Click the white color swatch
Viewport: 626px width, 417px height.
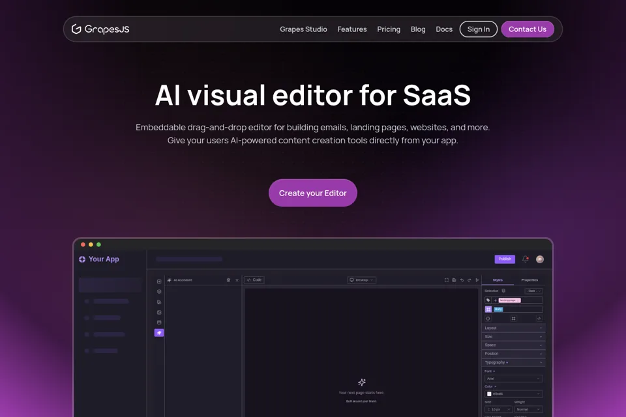click(x=489, y=394)
